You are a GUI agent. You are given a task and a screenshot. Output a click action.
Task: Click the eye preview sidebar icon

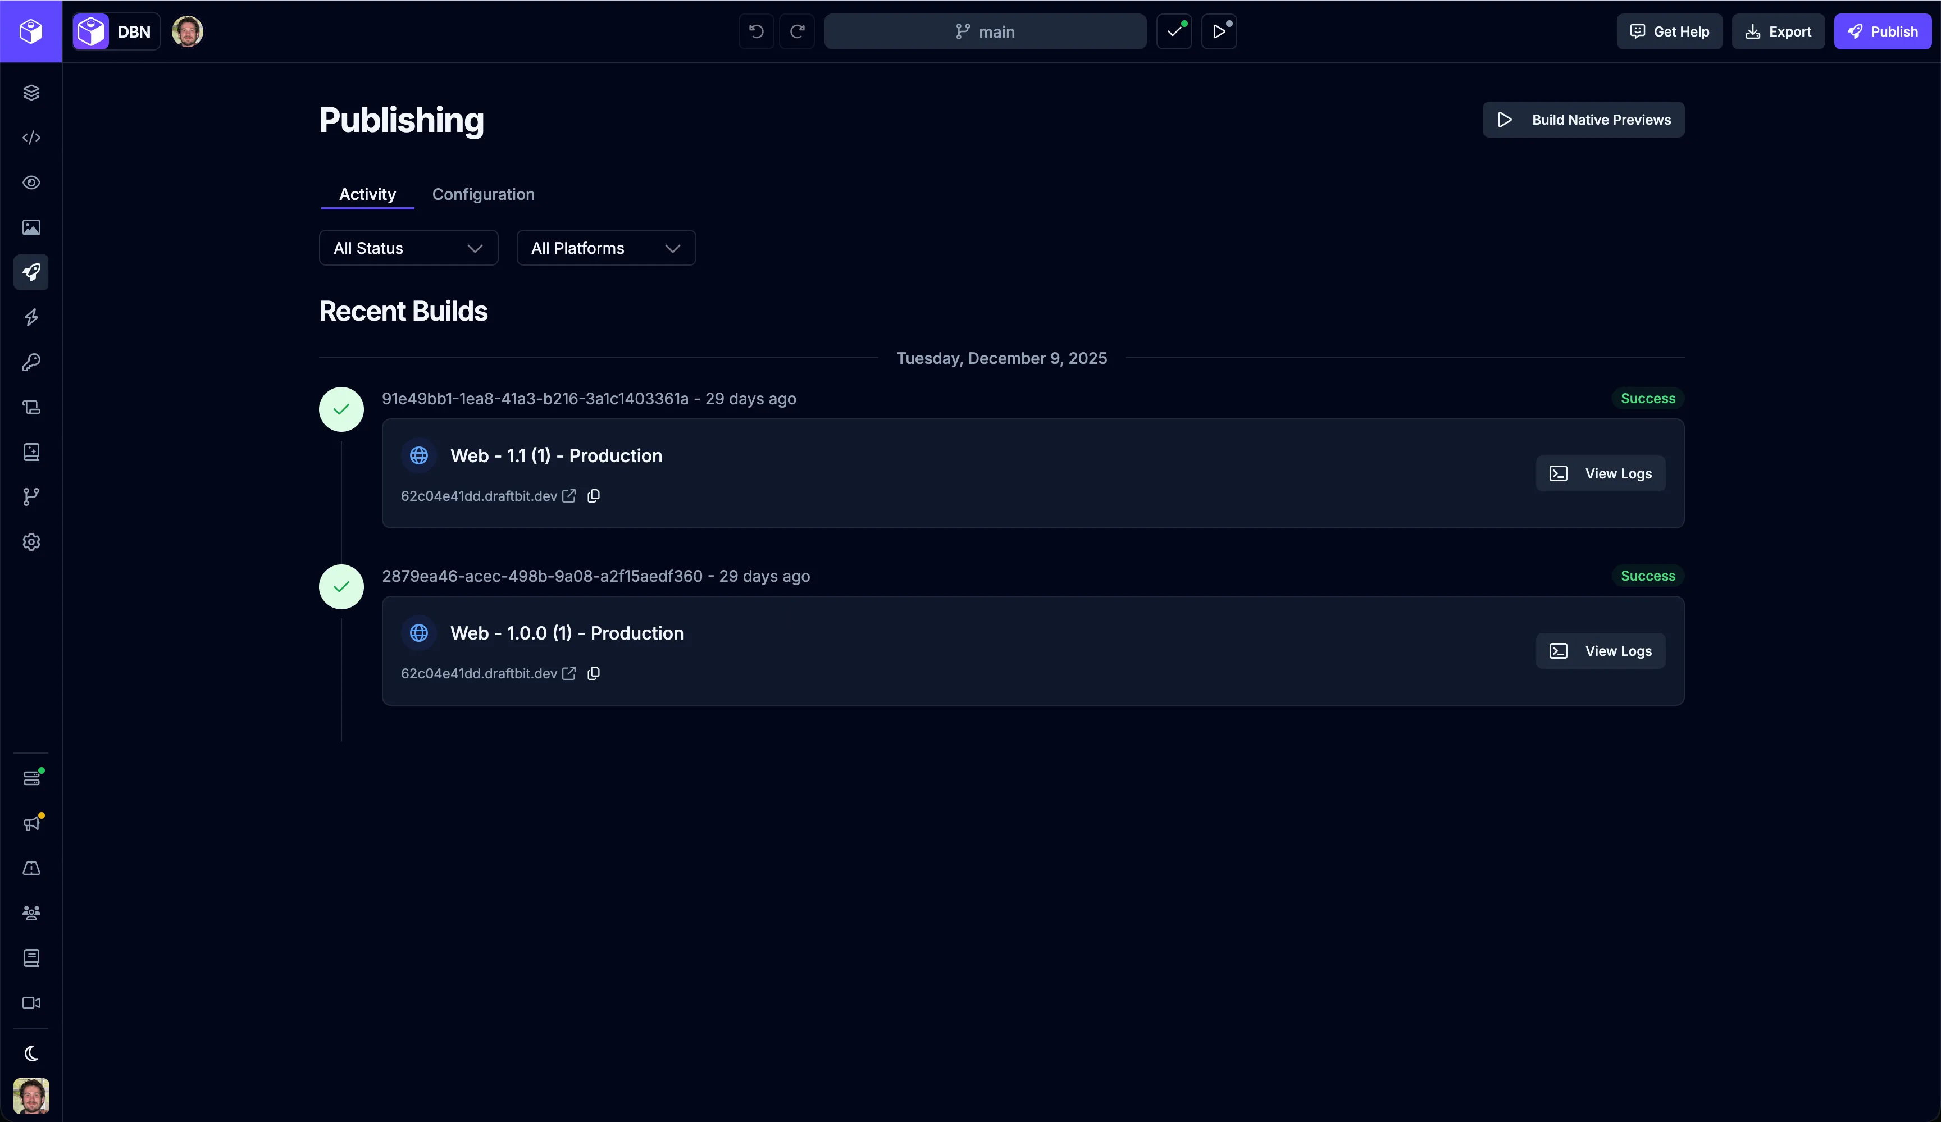[31, 183]
